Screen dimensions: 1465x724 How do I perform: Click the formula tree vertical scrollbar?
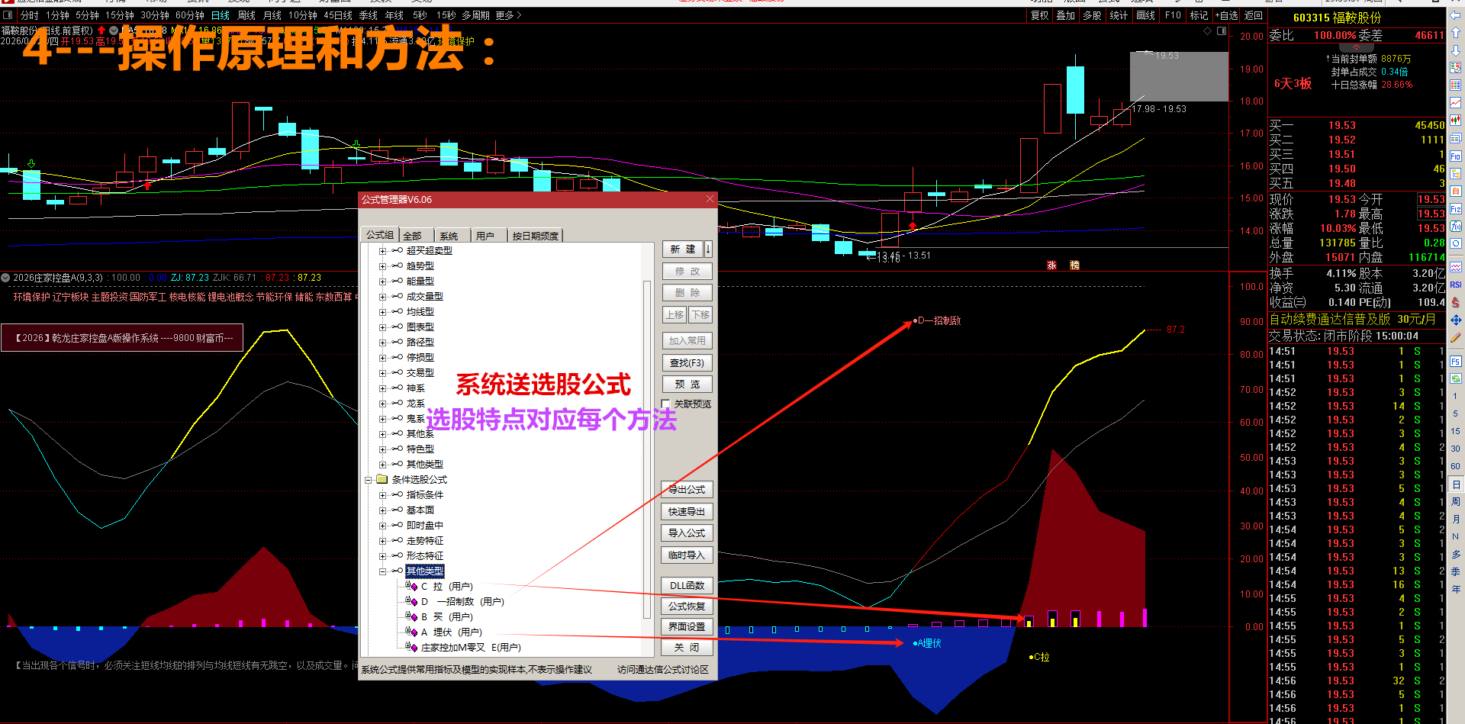click(x=647, y=450)
